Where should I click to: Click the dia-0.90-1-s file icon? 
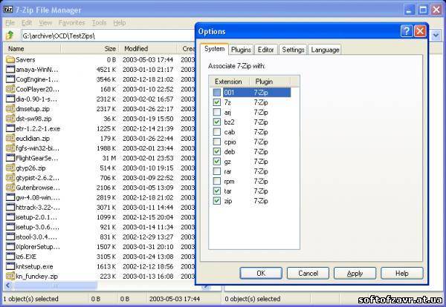[x=10, y=99]
